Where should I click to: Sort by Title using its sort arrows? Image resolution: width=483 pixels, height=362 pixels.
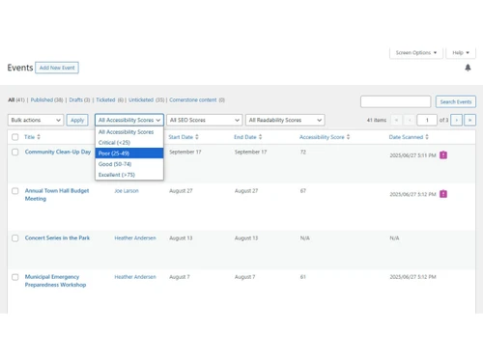pos(39,137)
